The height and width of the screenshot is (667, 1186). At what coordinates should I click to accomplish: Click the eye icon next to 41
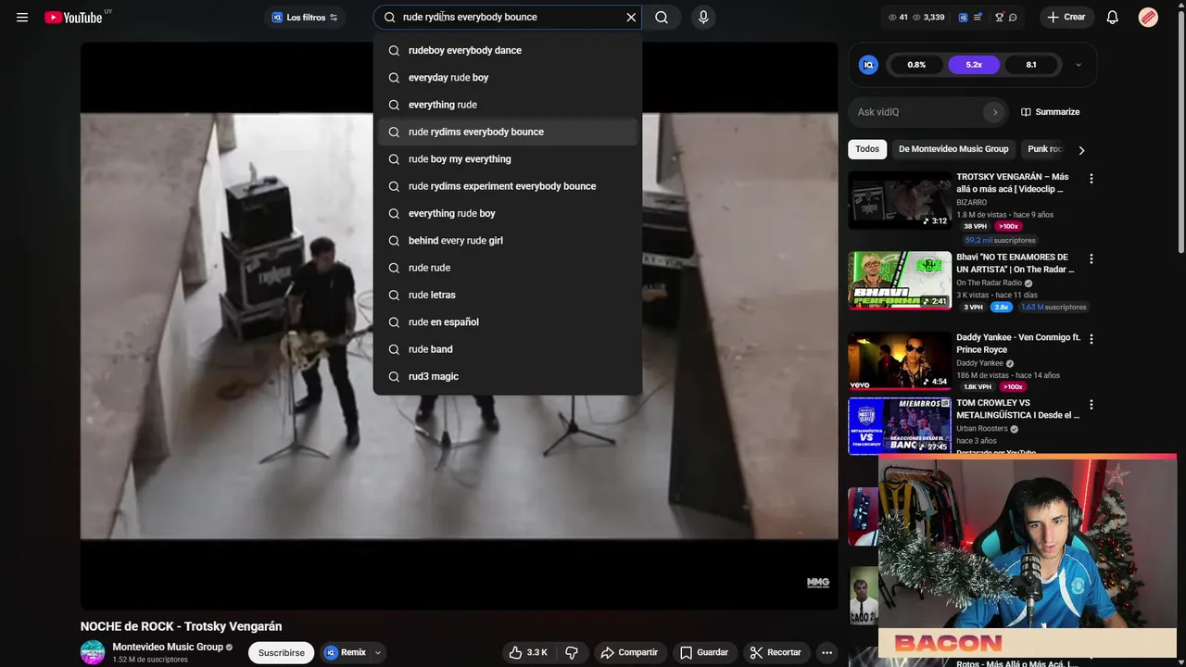click(892, 18)
